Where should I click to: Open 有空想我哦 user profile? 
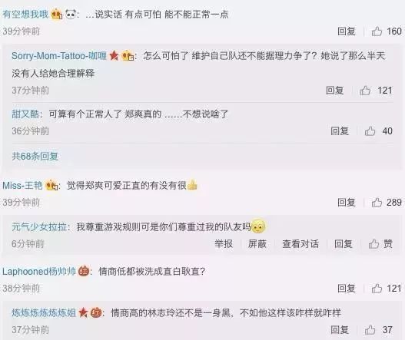[x=25, y=14]
